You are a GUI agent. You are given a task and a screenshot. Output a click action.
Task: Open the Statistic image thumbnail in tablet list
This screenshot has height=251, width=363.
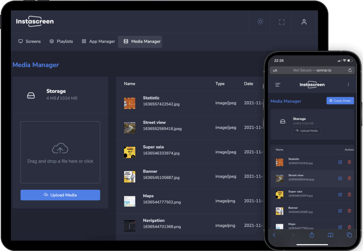[x=130, y=103]
